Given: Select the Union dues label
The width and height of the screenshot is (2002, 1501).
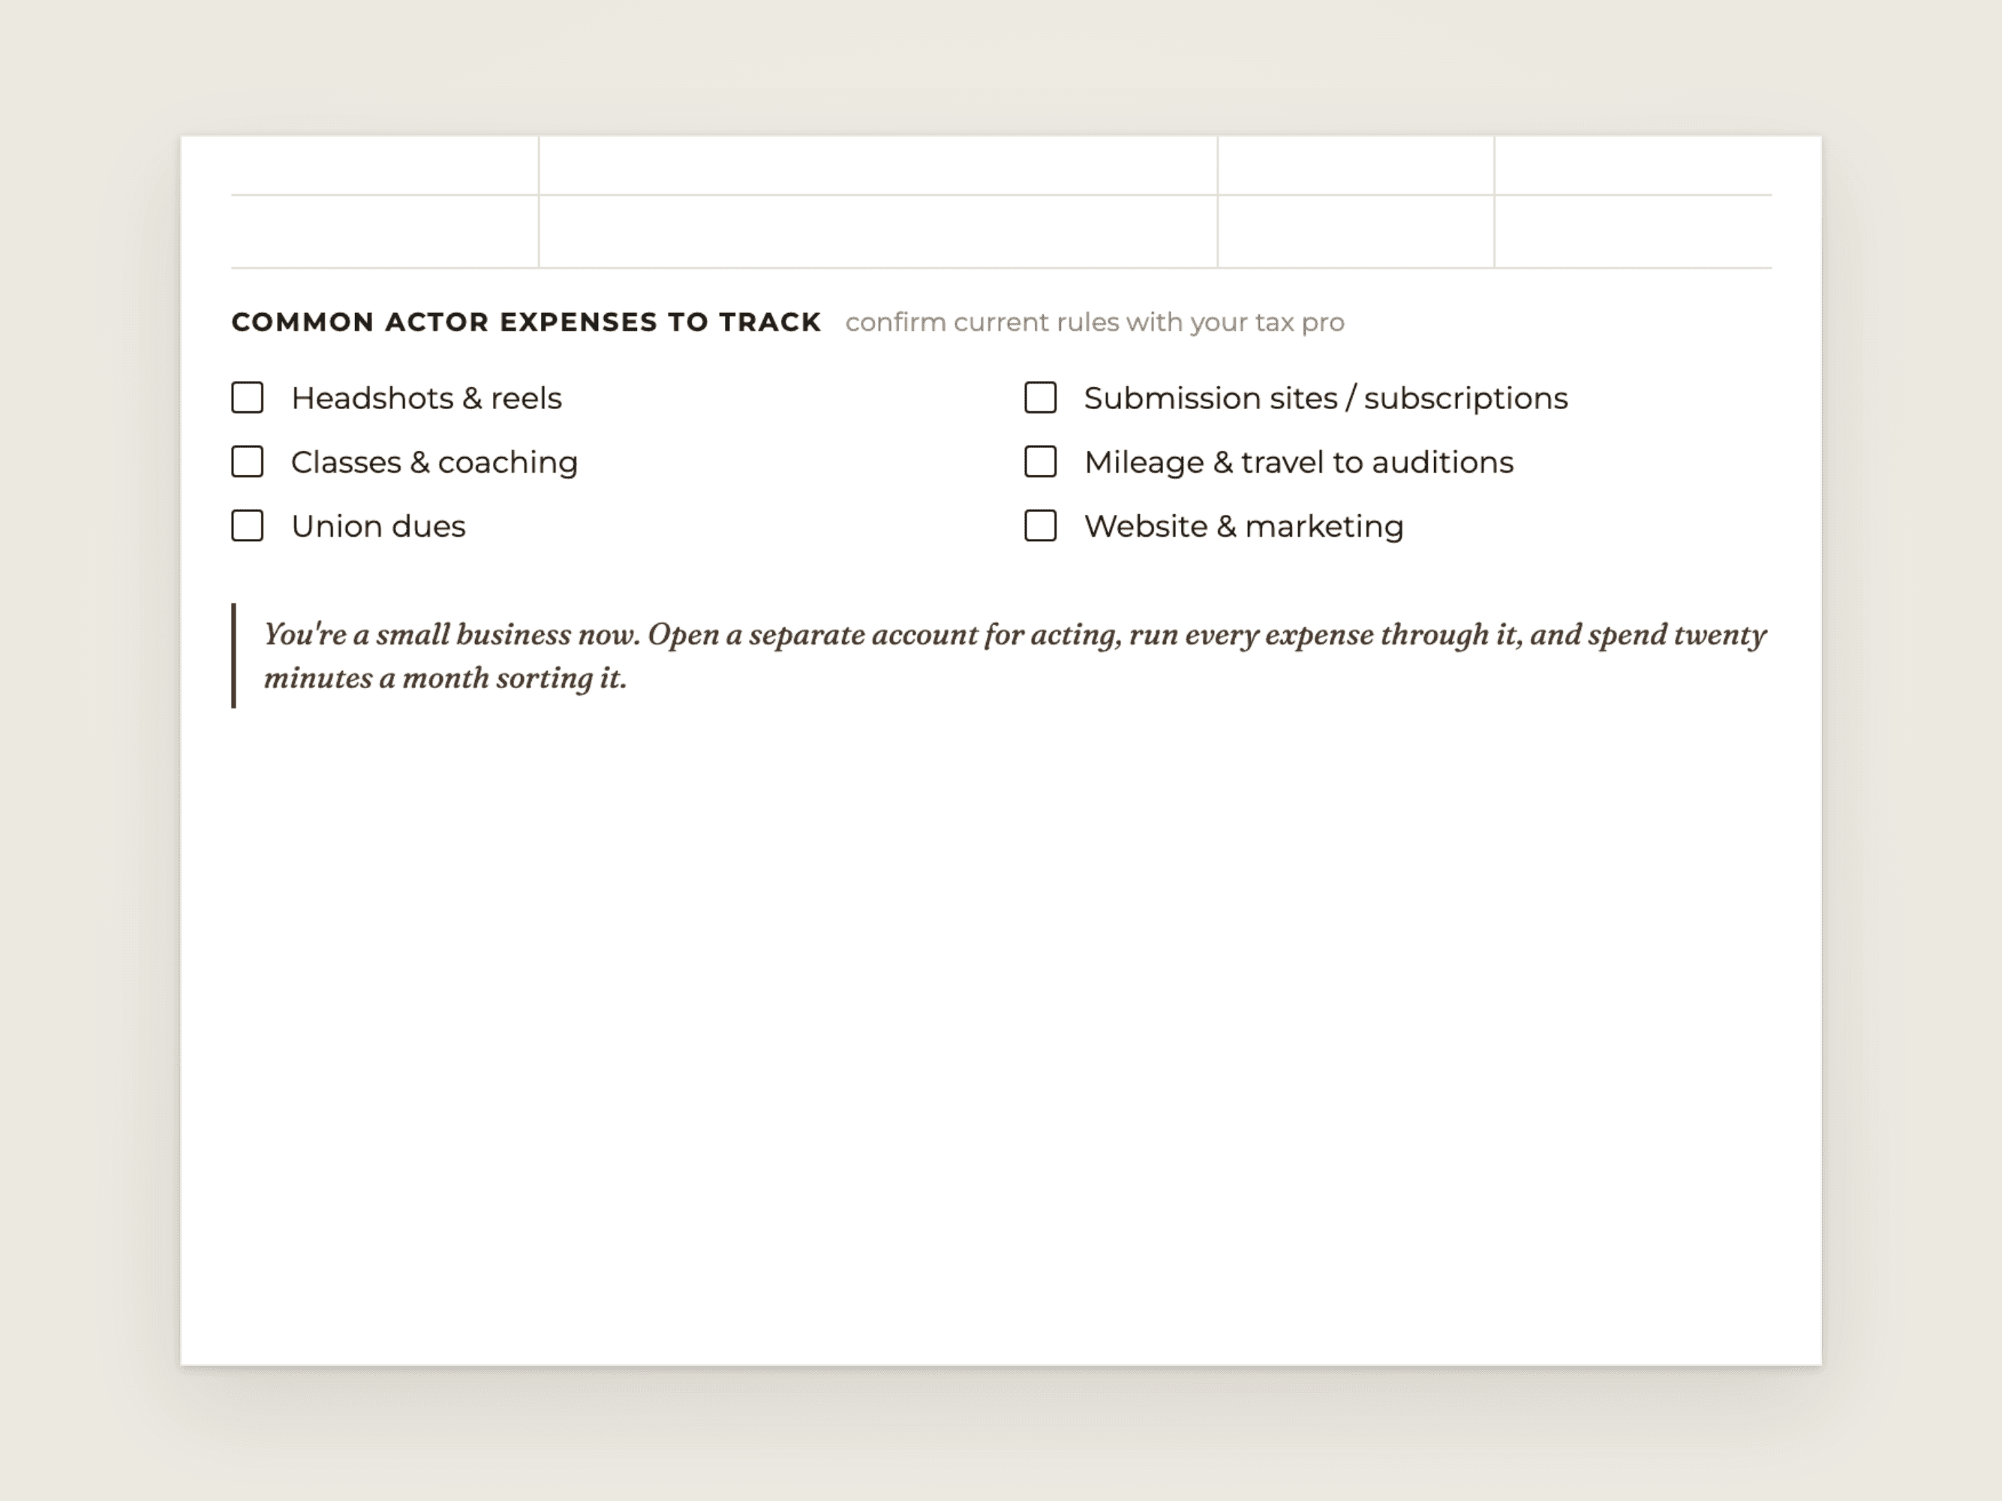Looking at the screenshot, I should point(378,526).
